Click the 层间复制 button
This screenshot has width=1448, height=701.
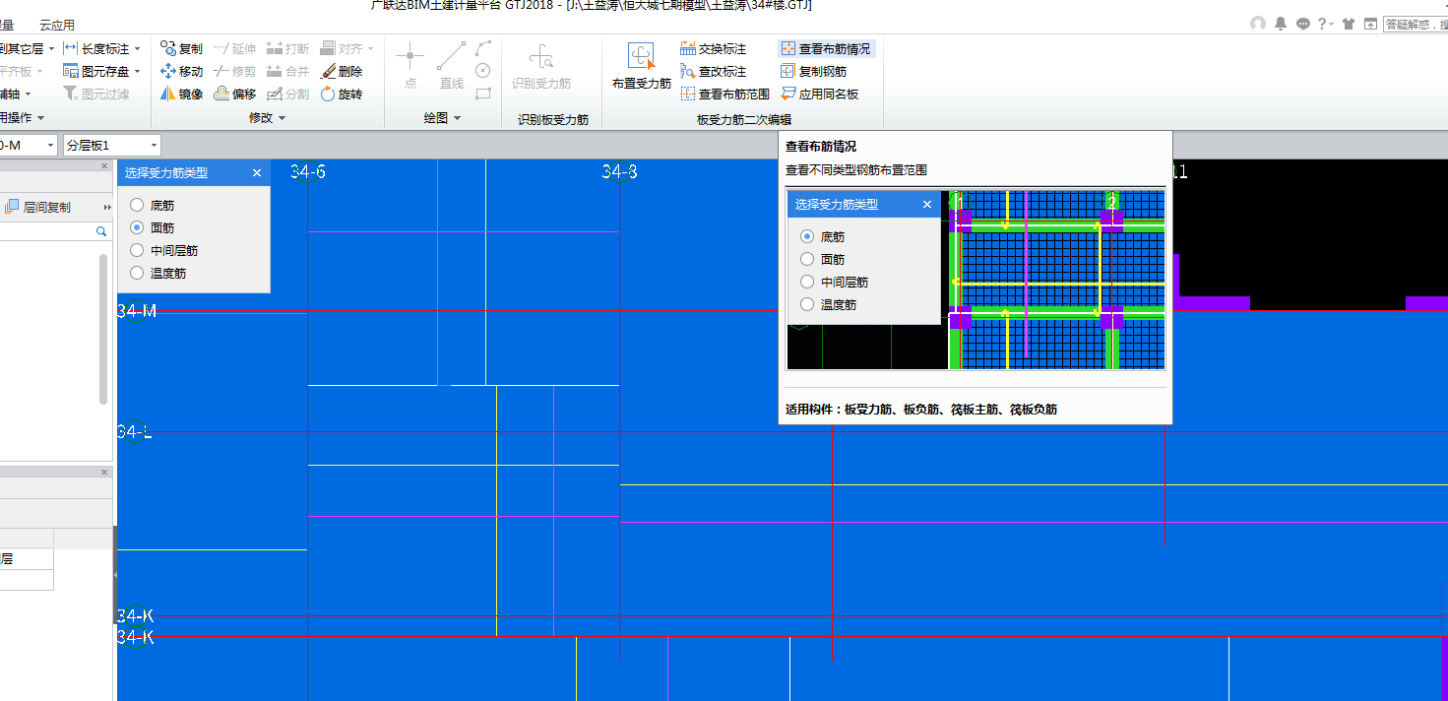pyautogui.click(x=38, y=208)
